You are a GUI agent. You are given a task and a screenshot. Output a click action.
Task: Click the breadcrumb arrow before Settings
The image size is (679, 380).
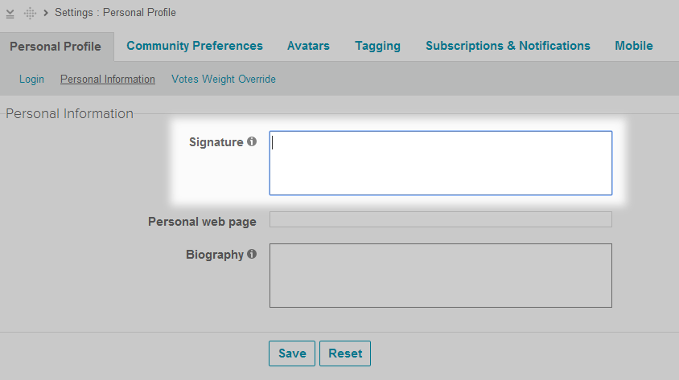pos(46,13)
